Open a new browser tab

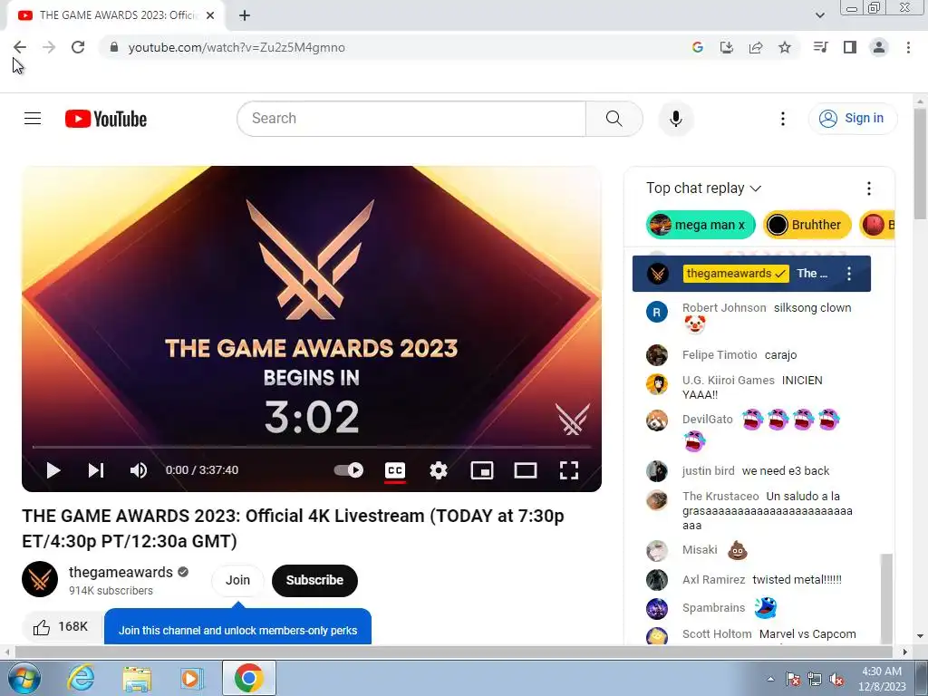[245, 16]
